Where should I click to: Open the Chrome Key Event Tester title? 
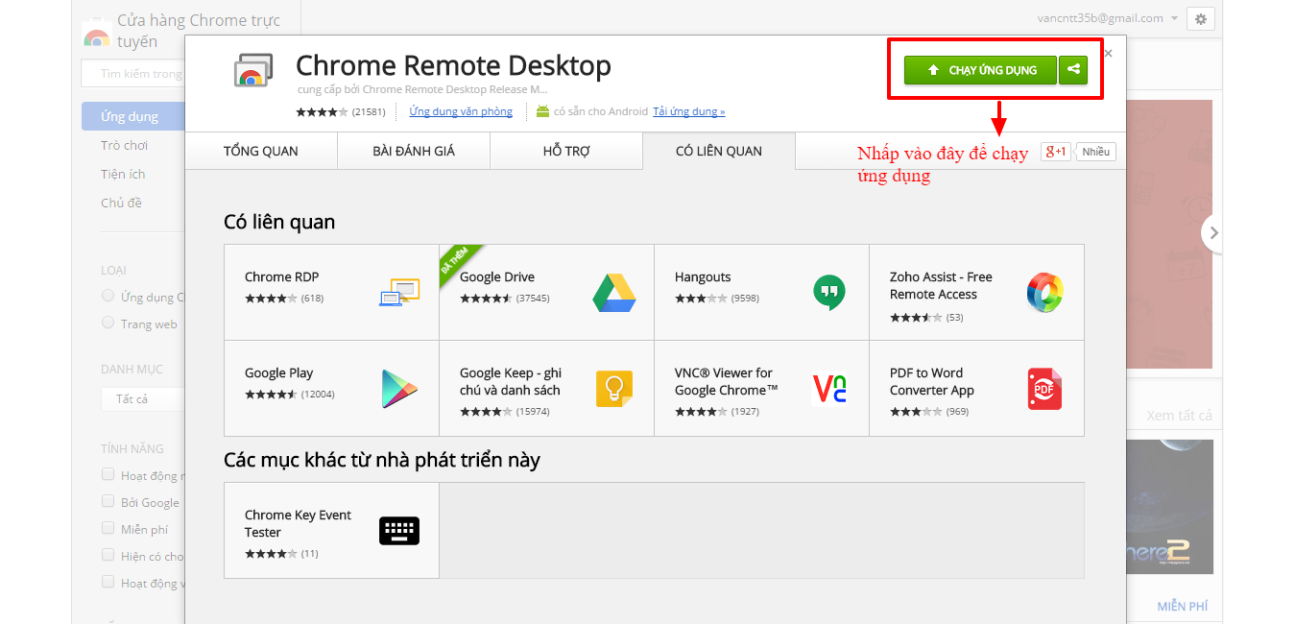pyautogui.click(x=299, y=523)
